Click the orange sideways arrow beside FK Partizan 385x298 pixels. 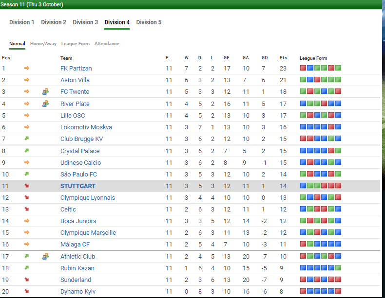click(x=27, y=68)
